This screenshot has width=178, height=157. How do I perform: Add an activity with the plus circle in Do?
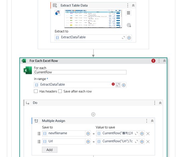[x=93, y=114]
